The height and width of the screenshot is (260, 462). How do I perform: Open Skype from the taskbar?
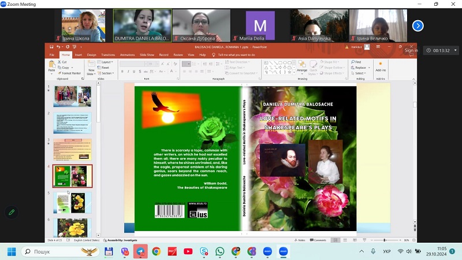(204, 251)
